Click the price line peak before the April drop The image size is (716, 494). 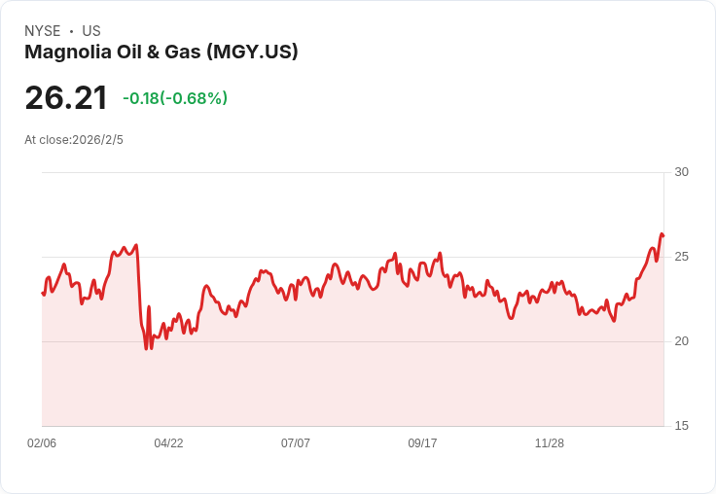tap(136, 245)
